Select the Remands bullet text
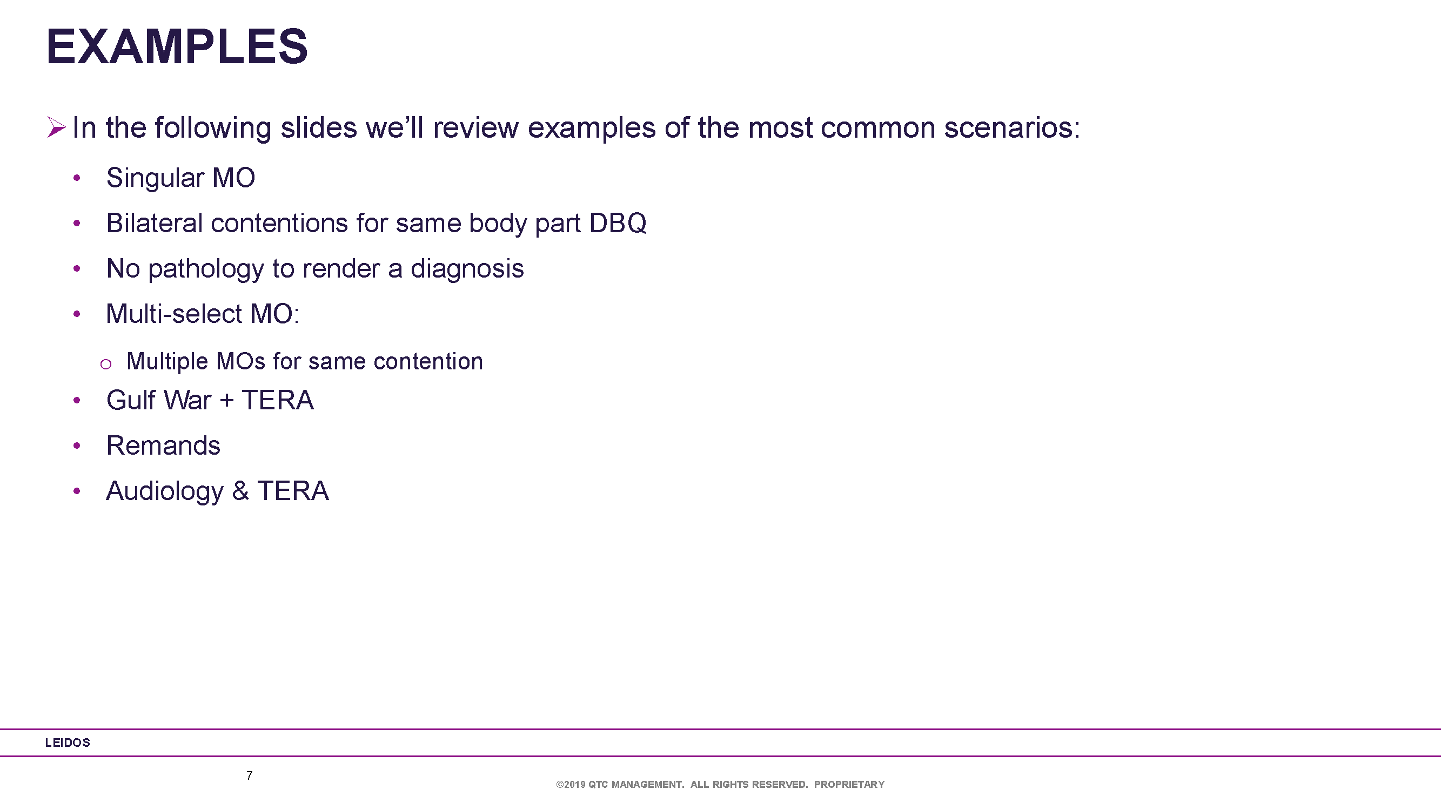 [163, 446]
